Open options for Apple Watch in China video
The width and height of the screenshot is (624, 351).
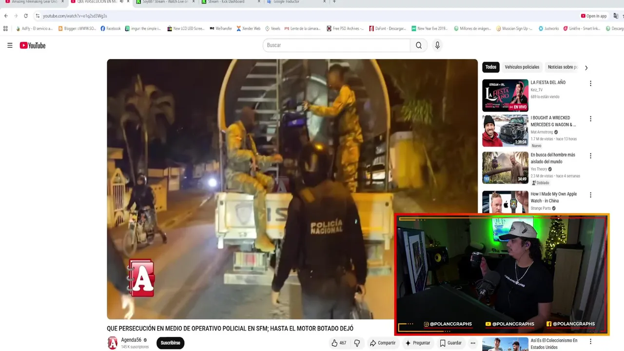[590, 195]
